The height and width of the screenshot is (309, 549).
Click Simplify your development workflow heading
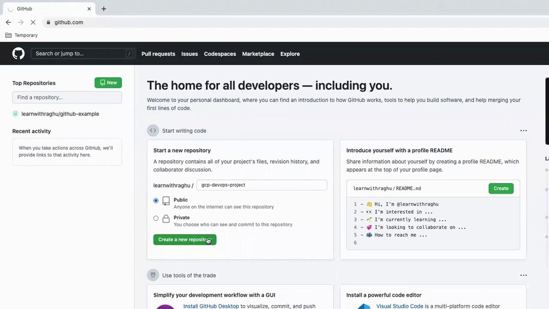coord(214,295)
